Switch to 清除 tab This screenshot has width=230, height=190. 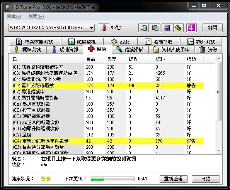pos(208,49)
